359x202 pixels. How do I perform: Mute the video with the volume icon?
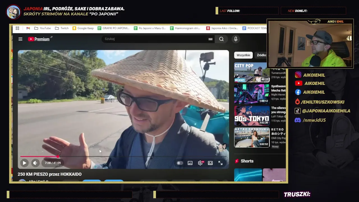(35, 163)
